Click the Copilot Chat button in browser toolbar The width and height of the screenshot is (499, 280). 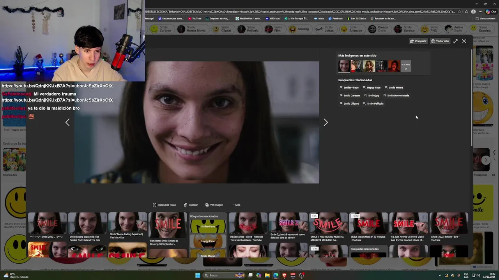pos(491,12)
